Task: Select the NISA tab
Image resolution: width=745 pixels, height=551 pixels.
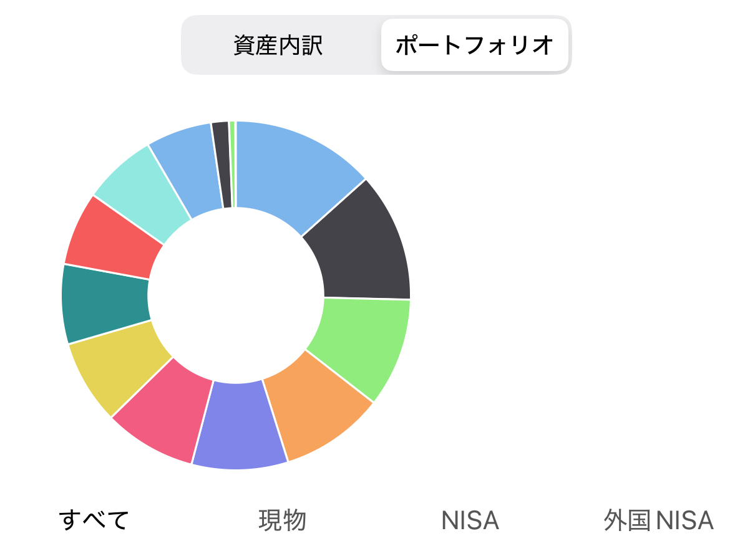Action: [470, 520]
